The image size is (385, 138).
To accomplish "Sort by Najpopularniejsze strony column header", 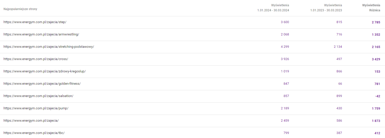I will click(x=20, y=9).
